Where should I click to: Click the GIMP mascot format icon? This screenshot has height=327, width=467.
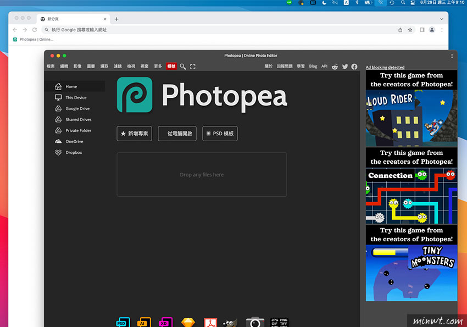click(x=230, y=323)
